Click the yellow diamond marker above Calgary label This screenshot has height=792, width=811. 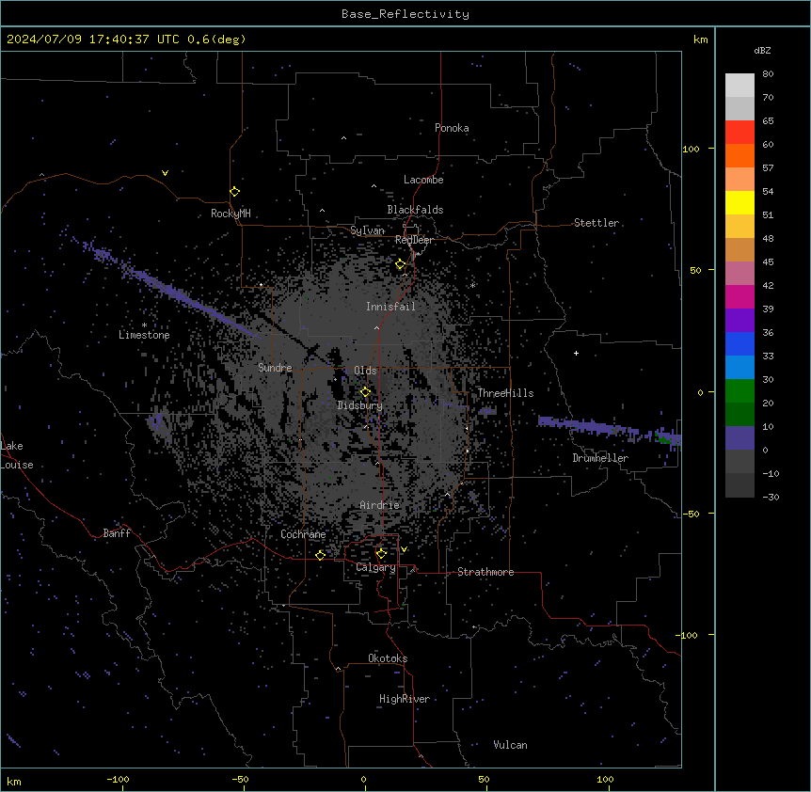point(381,554)
